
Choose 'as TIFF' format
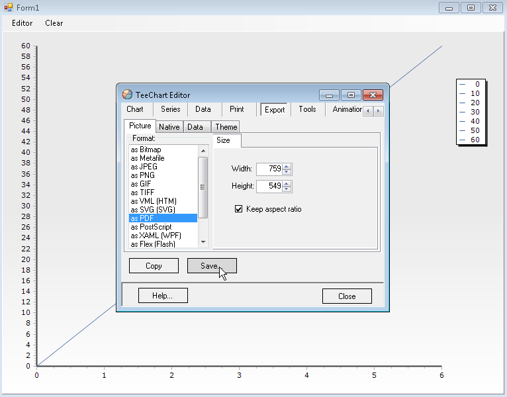[163, 193]
